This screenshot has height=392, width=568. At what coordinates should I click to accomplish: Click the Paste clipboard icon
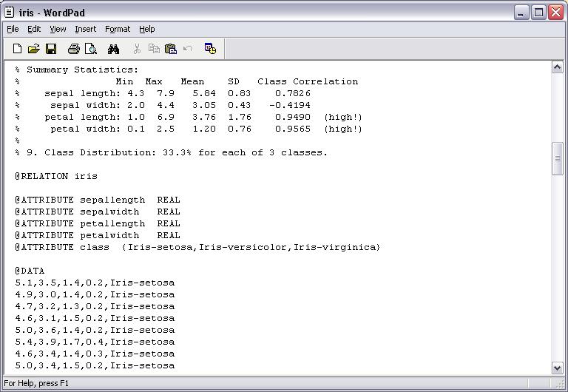tap(171, 49)
